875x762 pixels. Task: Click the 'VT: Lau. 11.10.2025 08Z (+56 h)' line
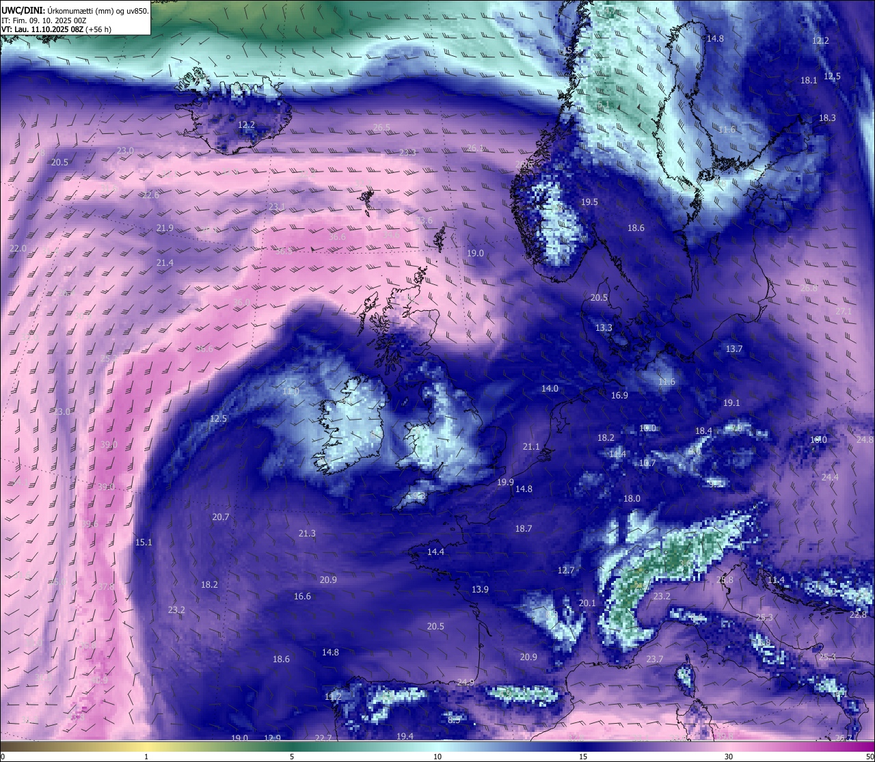click(56, 29)
